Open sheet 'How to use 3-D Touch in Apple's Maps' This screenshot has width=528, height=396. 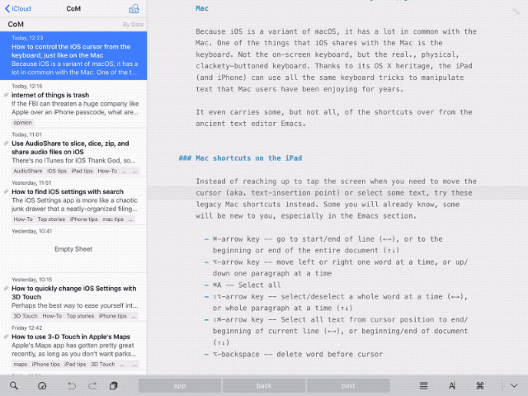[x=73, y=346]
